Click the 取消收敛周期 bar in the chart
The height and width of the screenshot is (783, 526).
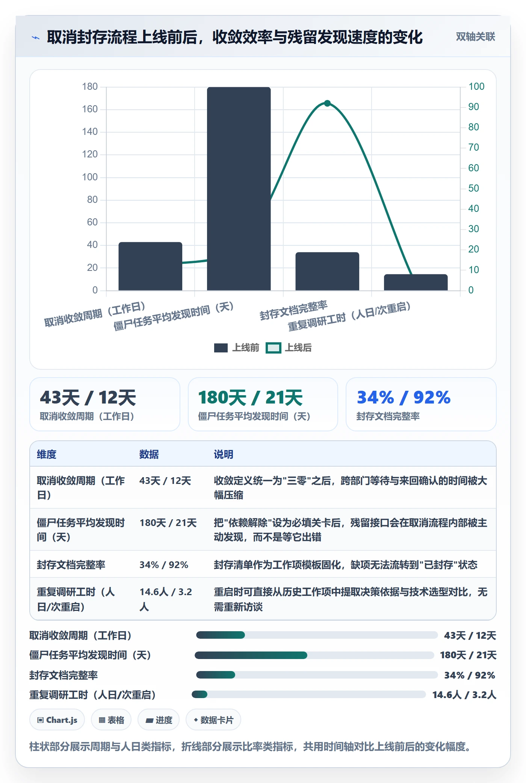(x=150, y=266)
